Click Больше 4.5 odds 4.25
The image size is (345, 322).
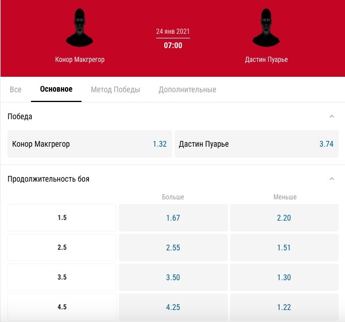(173, 307)
